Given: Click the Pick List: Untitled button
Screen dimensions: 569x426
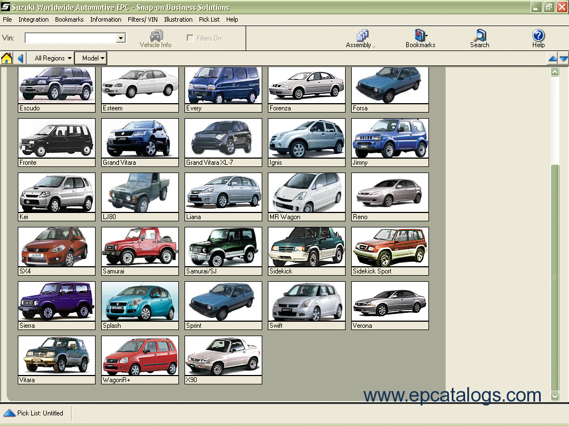Looking at the screenshot, I should click(x=34, y=413).
